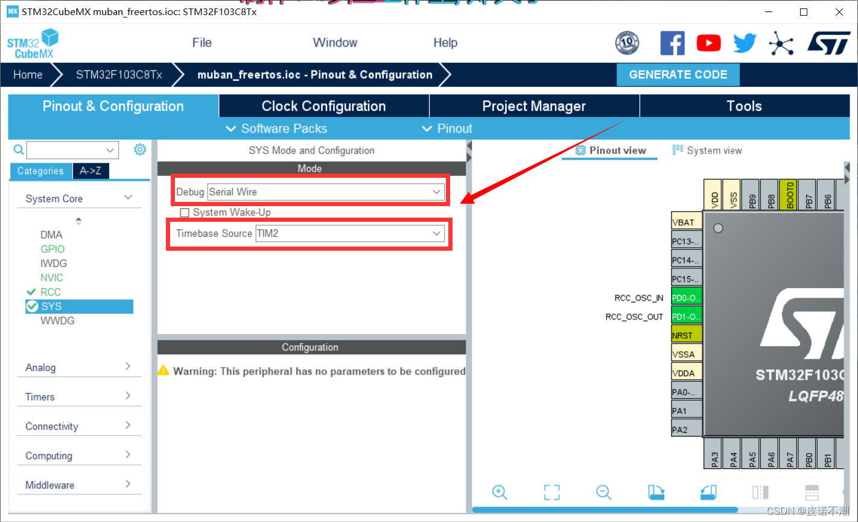Select GPIO in System Core
Viewport: 858px width, 522px height.
coord(52,249)
